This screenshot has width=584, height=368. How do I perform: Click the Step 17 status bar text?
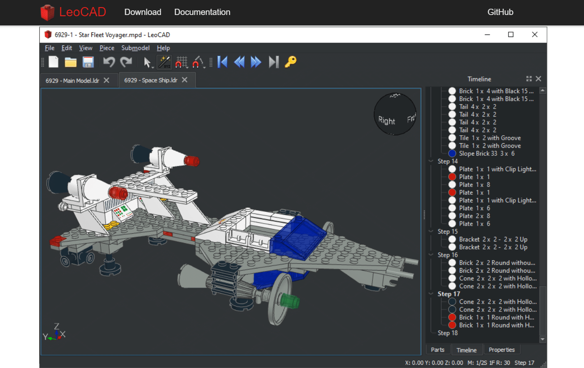coord(524,363)
